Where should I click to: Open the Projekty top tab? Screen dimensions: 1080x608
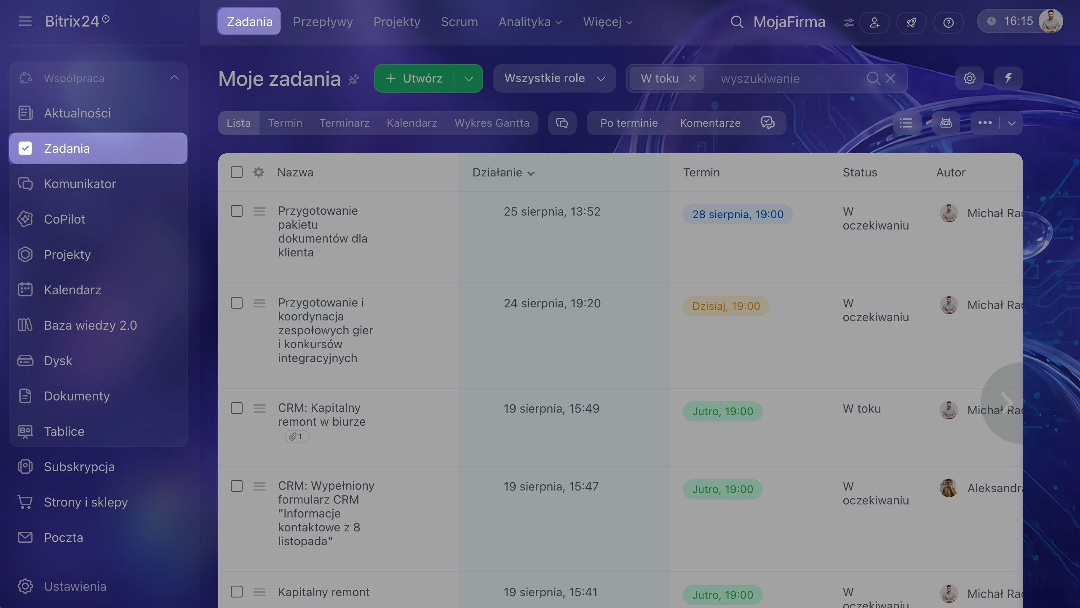[397, 21]
